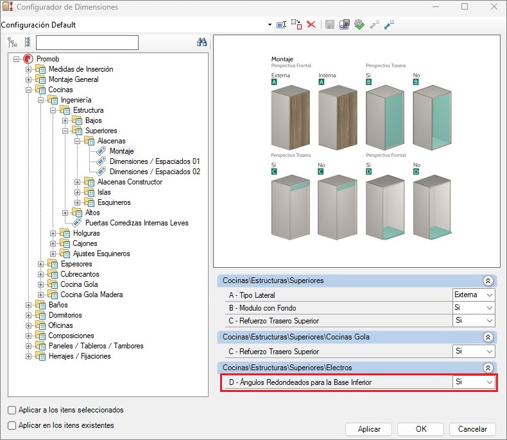Screen dimensions: 507x440
Task: Click the duplicate configuration icon
Action: coord(296,24)
